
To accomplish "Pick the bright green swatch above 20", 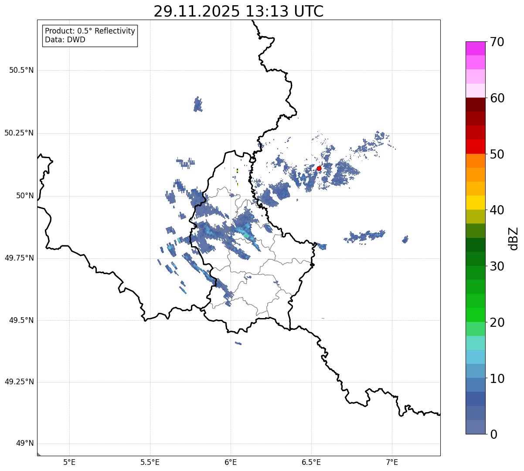I will coord(475,315).
